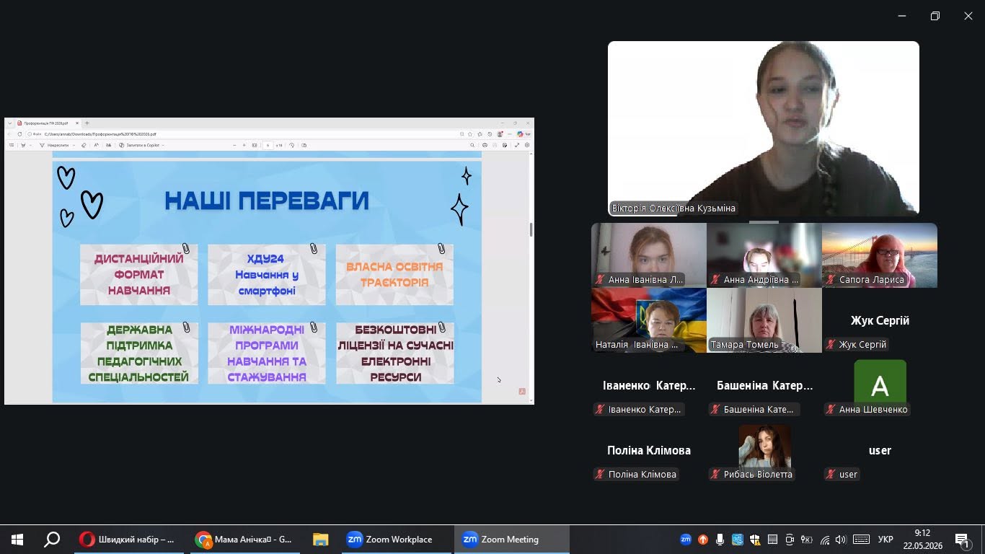This screenshot has width=985, height=554.
Task: Click muted mic icon on Поліна Клімова label
Action: (600, 475)
